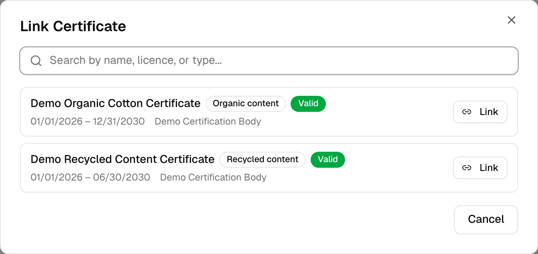Image resolution: width=538 pixels, height=254 pixels.
Task: Click the date range 01/01/2026 – 12/31/2030
Action: 88,121
